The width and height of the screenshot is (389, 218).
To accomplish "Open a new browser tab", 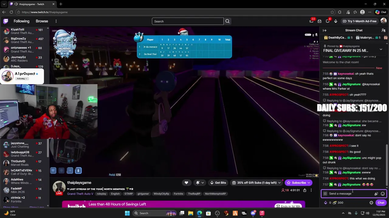I will [x=61, y=4].
